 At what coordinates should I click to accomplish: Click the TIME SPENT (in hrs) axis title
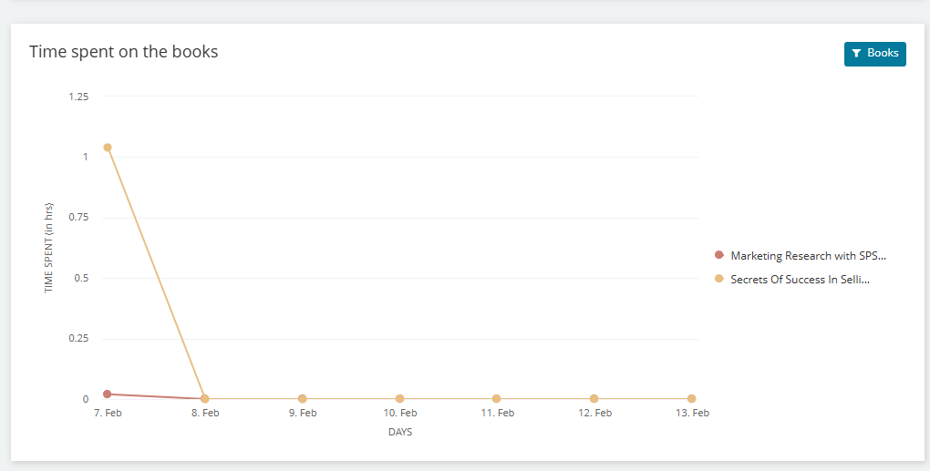[49, 247]
